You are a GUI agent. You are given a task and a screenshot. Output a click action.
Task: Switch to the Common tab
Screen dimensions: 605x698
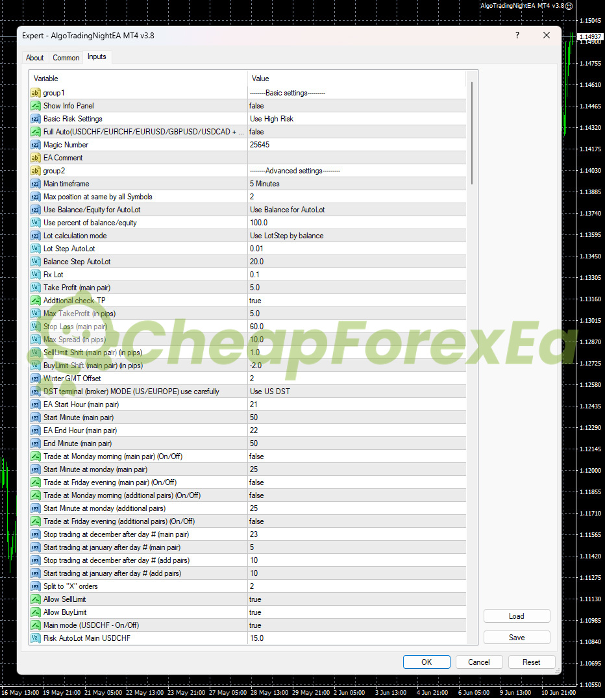[x=66, y=58]
